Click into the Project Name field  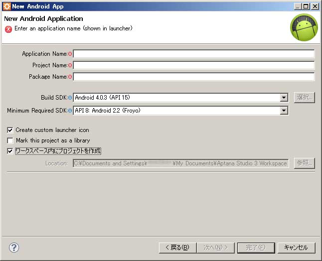tap(193, 65)
